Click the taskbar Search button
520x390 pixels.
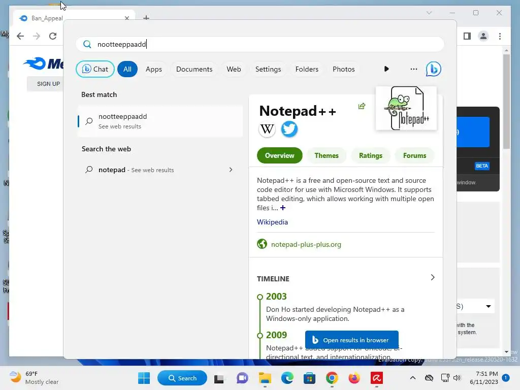pyautogui.click(x=182, y=378)
